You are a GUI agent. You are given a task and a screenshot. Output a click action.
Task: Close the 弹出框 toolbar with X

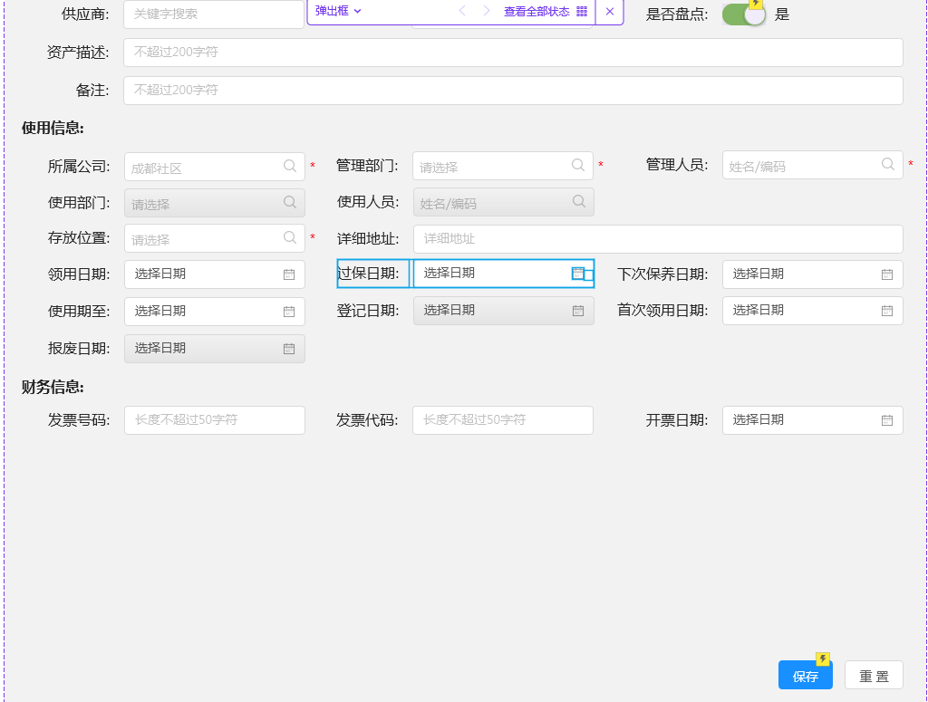(x=610, y=12)
